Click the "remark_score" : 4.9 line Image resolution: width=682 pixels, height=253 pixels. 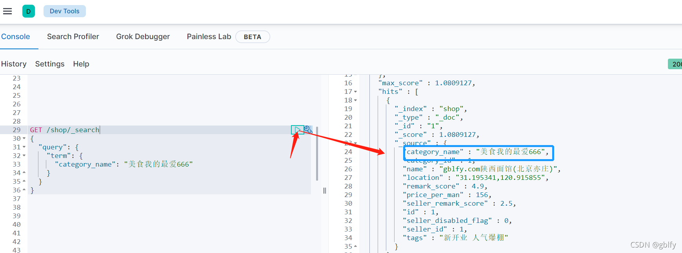[445, 186]
